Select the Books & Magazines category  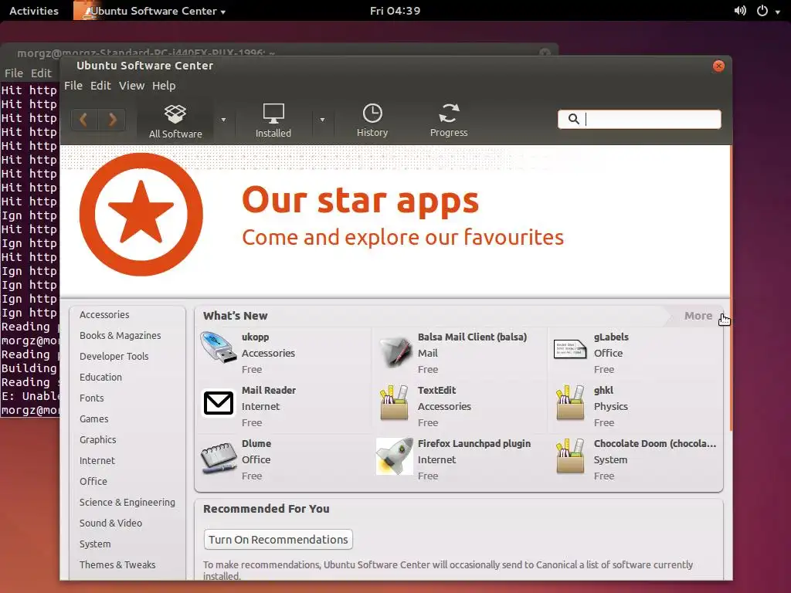(120, 335)
